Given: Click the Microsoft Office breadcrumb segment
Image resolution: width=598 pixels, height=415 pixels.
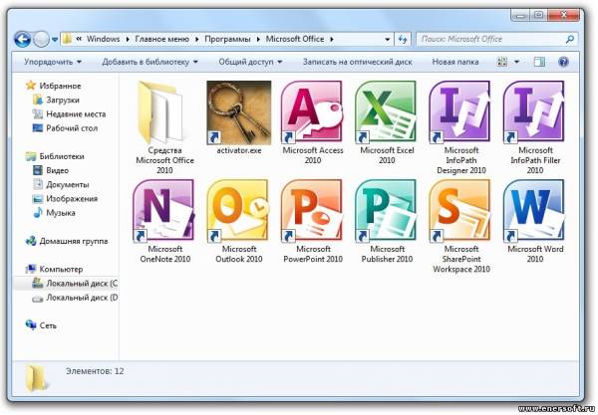Looking at the screenshot, I should click(x=295, y=39).
